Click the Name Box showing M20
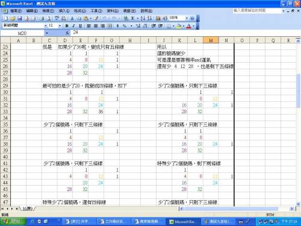This screenshot has height=226, width=301. pos(22,33)
